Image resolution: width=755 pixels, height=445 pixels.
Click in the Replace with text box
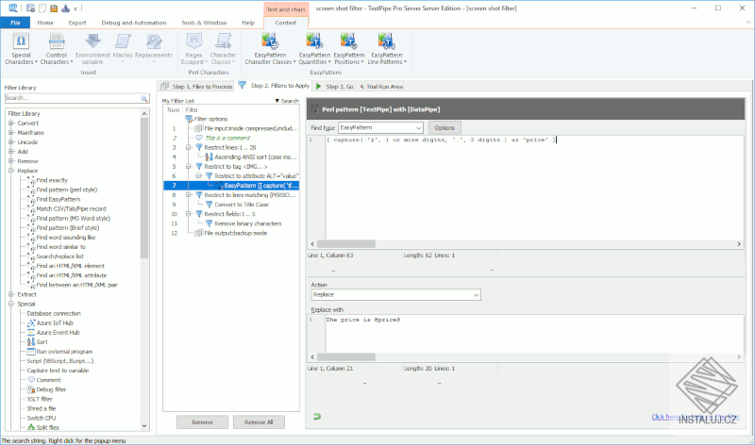coord(534,334)
